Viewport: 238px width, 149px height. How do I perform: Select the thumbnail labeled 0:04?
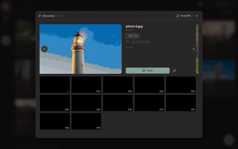(55, 103)
